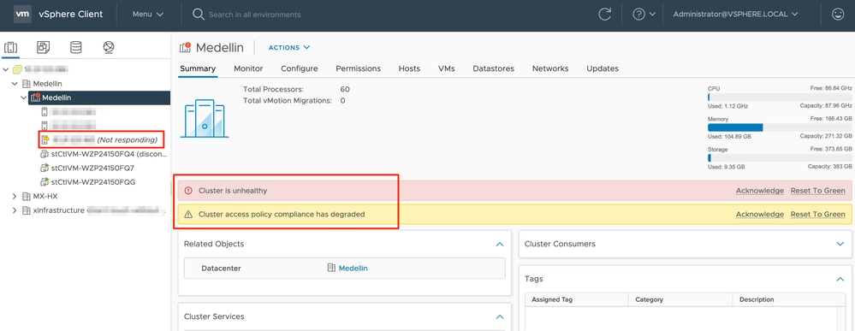
Task: Click the Memory usage bar
Action: click(x=780, y=127)
